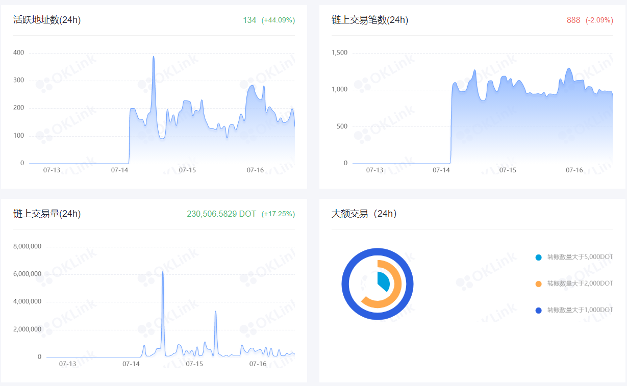Click the highest spike in the 链上交易量 chart
627x386 pixels.
click(x=163, y=272)
